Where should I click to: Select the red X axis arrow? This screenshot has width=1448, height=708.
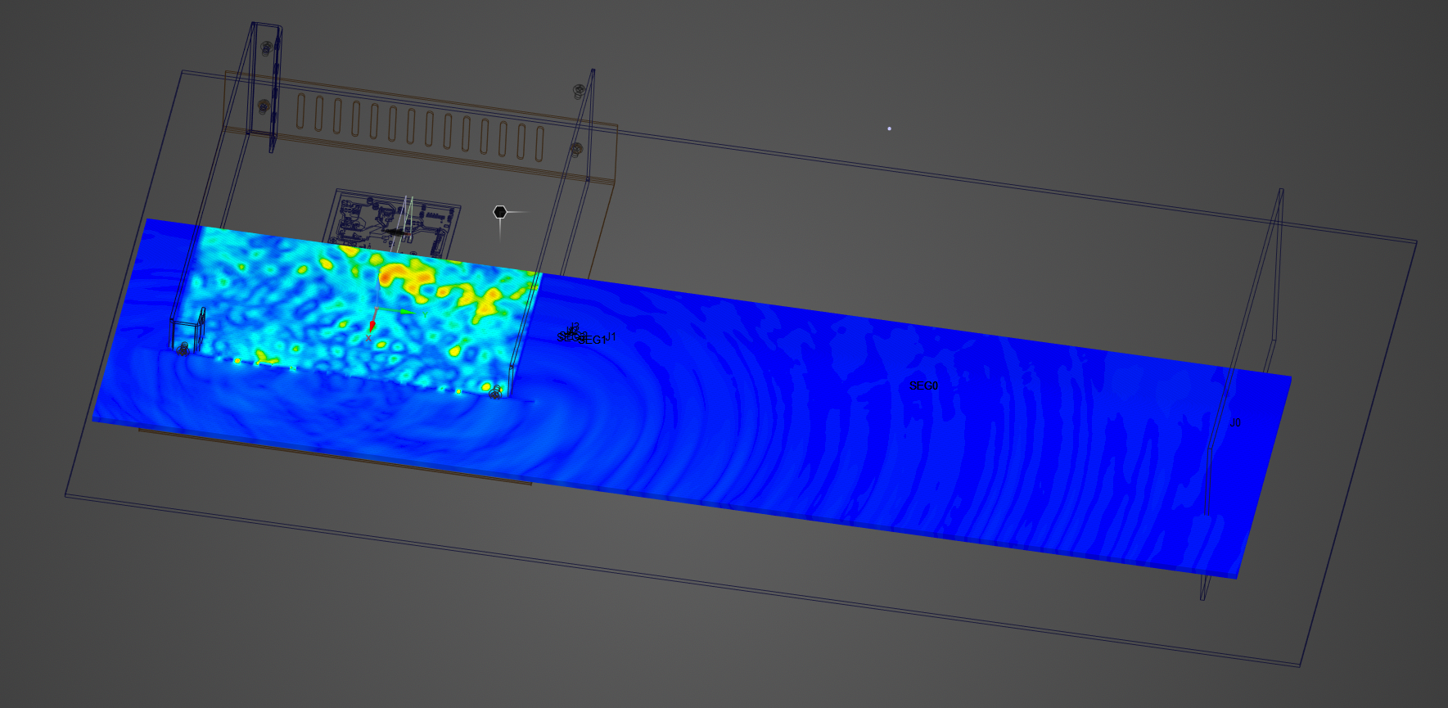click(x=372, y=326)
